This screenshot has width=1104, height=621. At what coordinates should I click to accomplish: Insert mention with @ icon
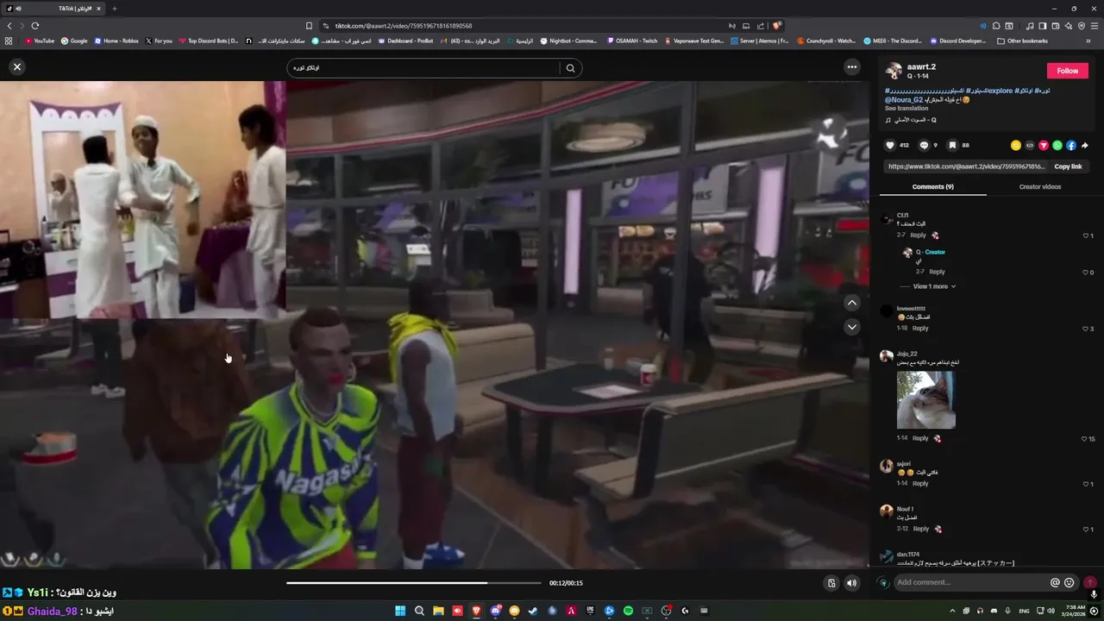point(1055,583)
